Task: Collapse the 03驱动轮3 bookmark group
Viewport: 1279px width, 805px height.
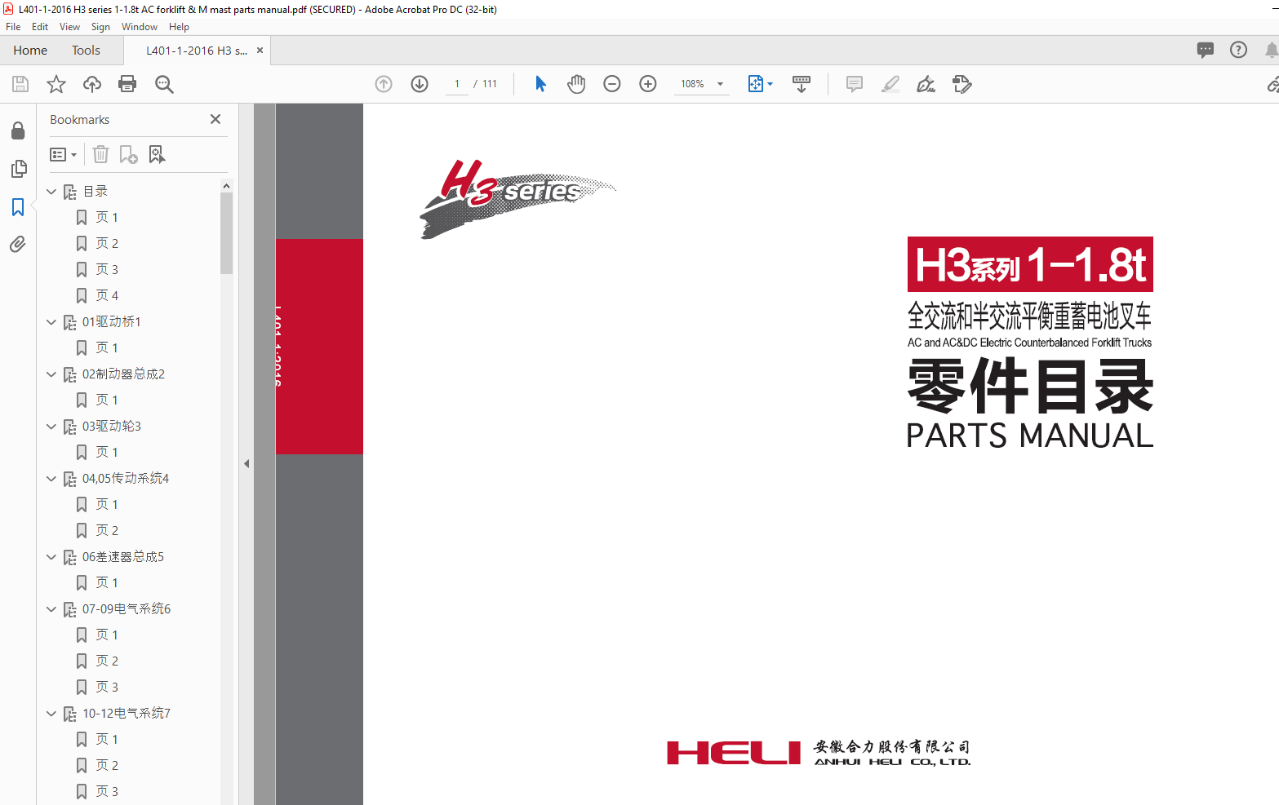Action: 51,427
